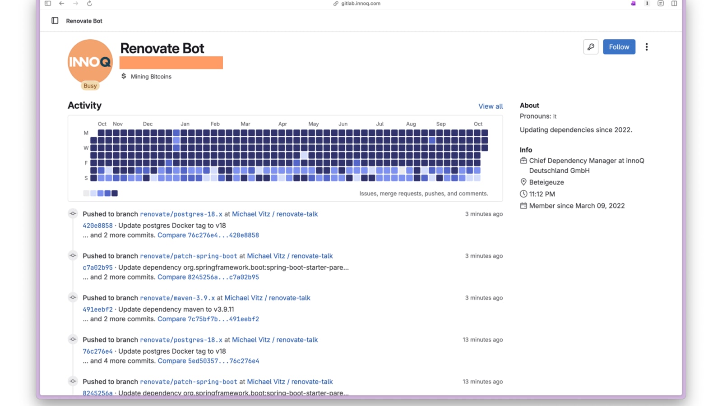Open Compare 5ed50357...76c276e4 link

tap(208, 361)
